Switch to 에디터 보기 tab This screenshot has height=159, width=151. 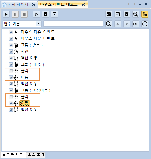13,155
